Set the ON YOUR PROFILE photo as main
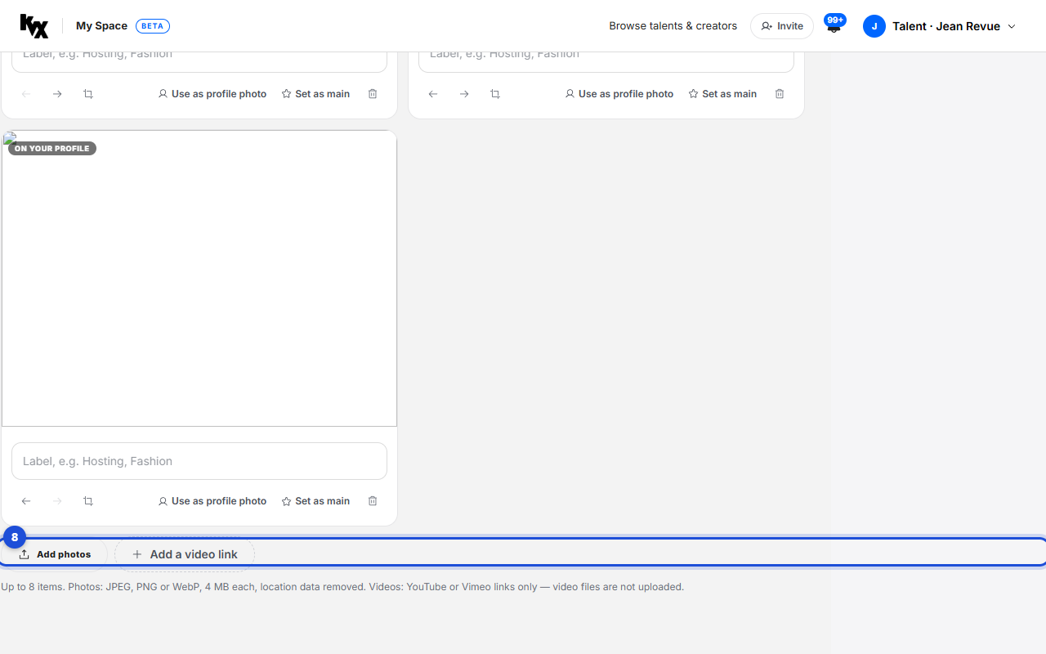1046x654 pixels. click(315, 501)
